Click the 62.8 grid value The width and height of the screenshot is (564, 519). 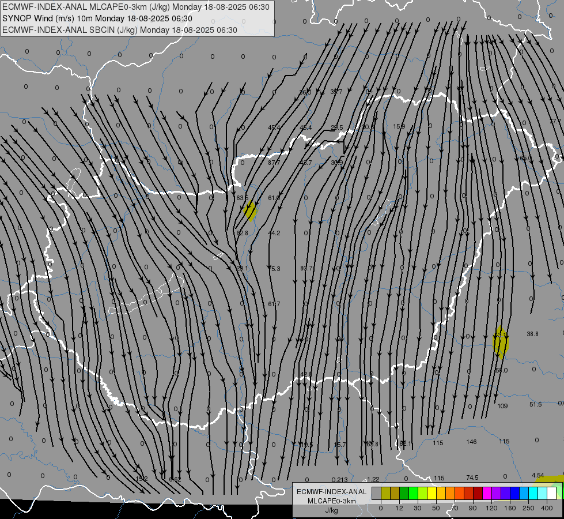pyautogui.click(x=242, y=233)
